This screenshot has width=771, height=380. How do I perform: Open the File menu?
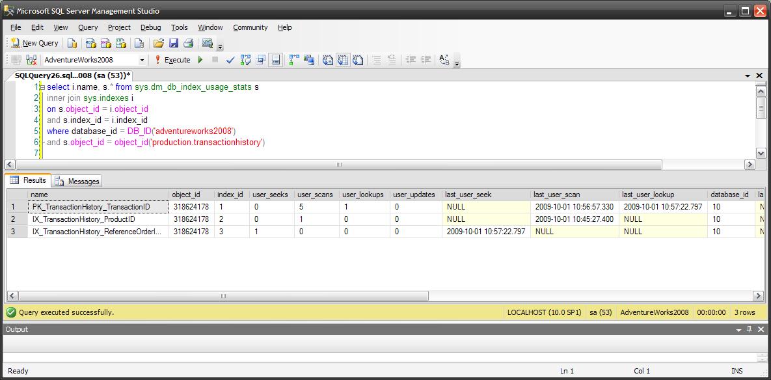pos(15,27)
